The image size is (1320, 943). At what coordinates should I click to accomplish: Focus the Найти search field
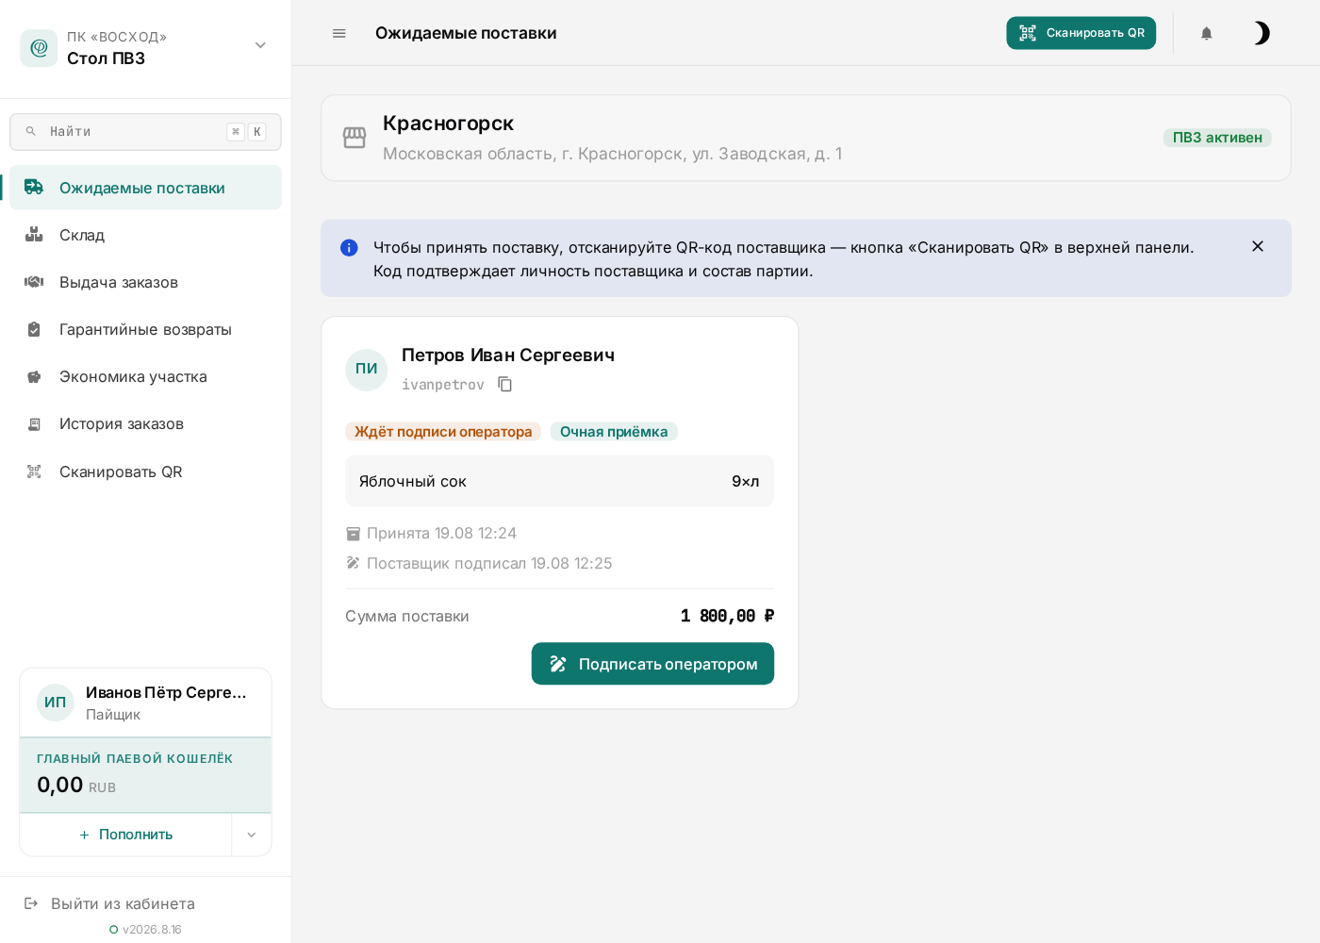click(145, 132)
